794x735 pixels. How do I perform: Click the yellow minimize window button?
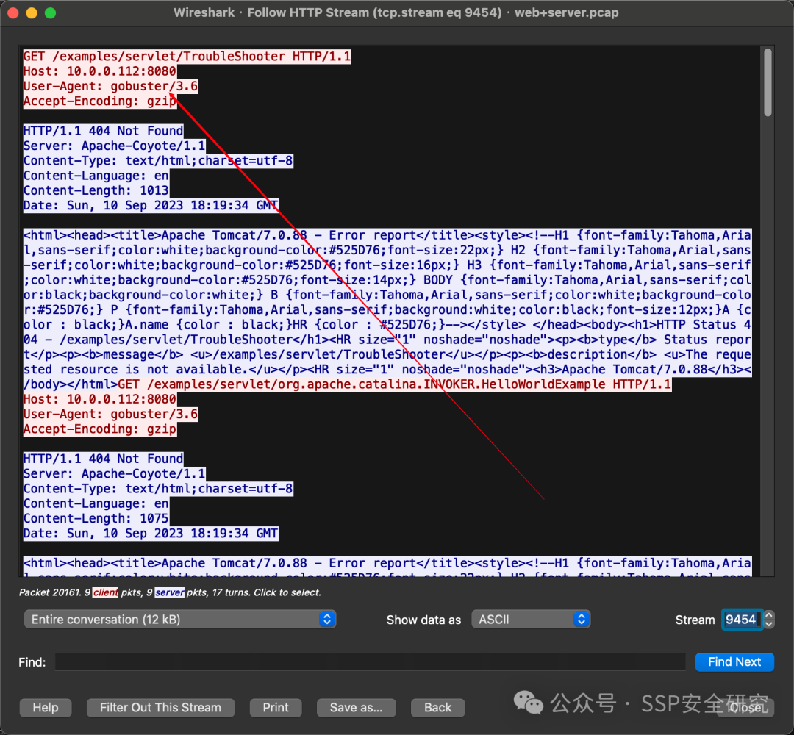tap(32, 12)
